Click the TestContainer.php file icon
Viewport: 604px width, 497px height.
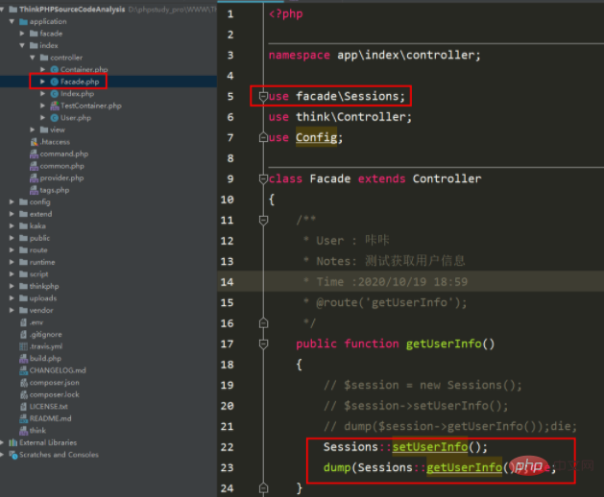(x=55, y=106)
